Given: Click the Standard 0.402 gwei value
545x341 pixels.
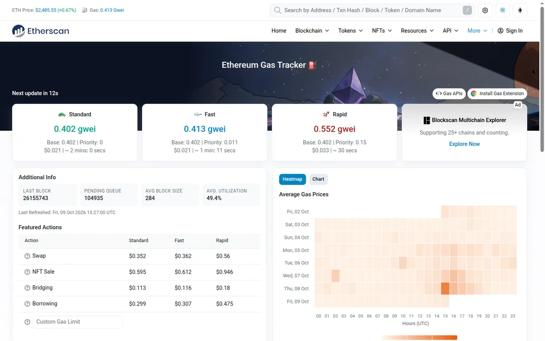Looking at the screenshot, I should click(75, 129).
